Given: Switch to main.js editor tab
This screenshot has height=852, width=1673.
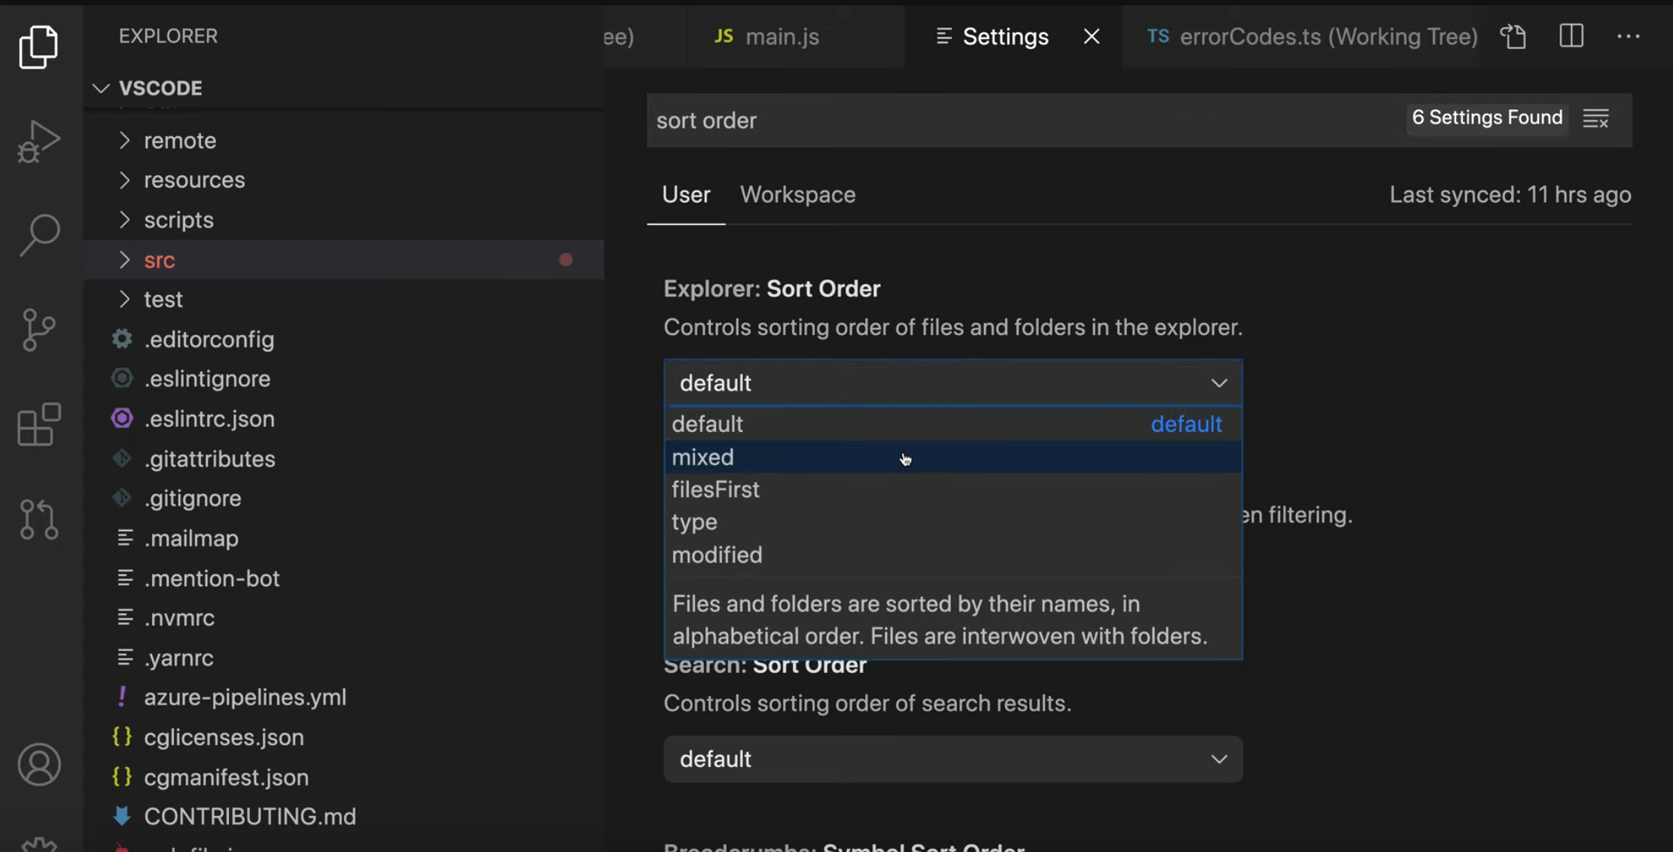Looking at the screenshot, I should point(782,37).
